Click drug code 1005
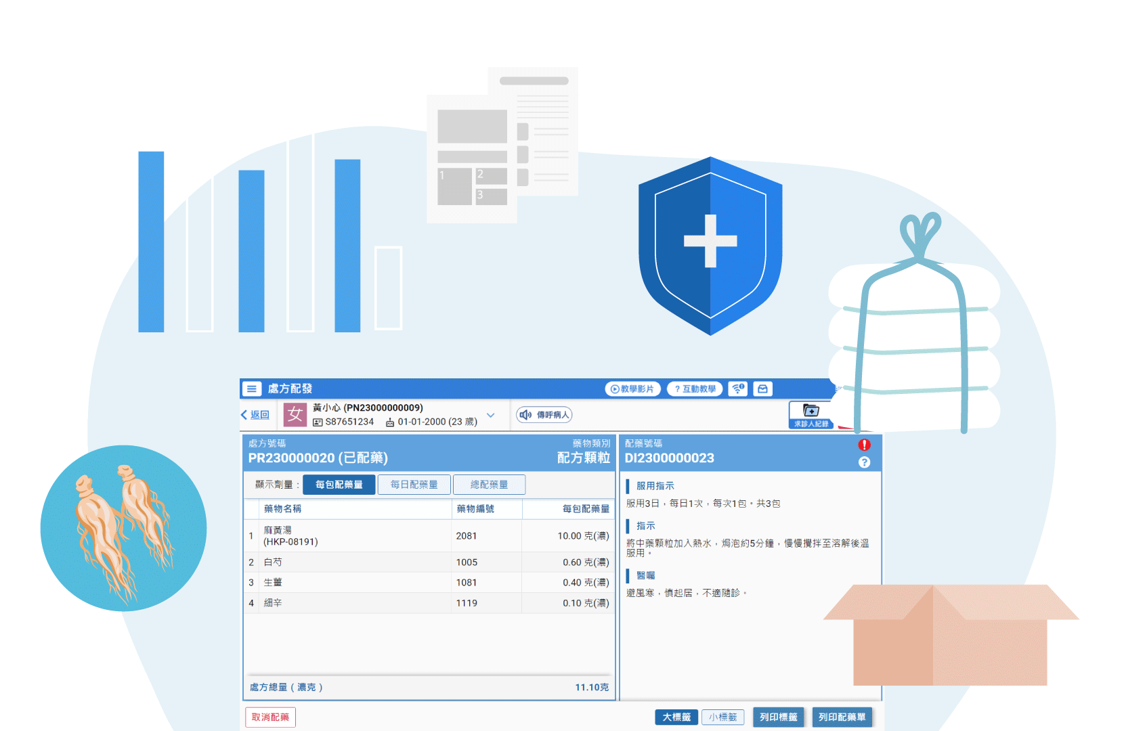Image resolution: width=1124 pixels, height=731 pixels. point(467,562)
